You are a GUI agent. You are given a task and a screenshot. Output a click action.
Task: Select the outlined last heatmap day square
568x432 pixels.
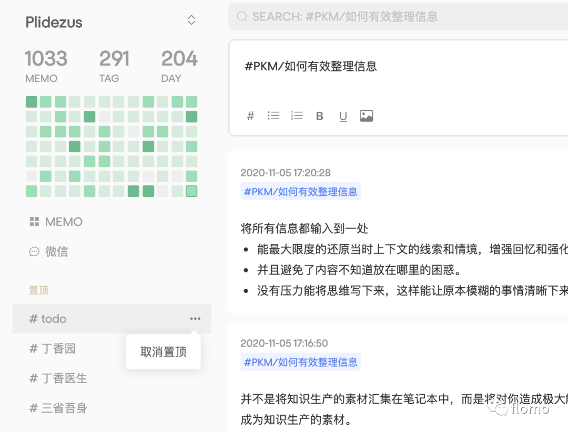point(191,191)
